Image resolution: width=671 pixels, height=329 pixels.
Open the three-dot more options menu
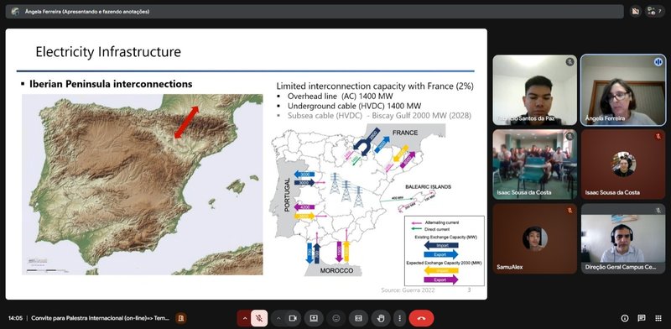tap(399, 318)
